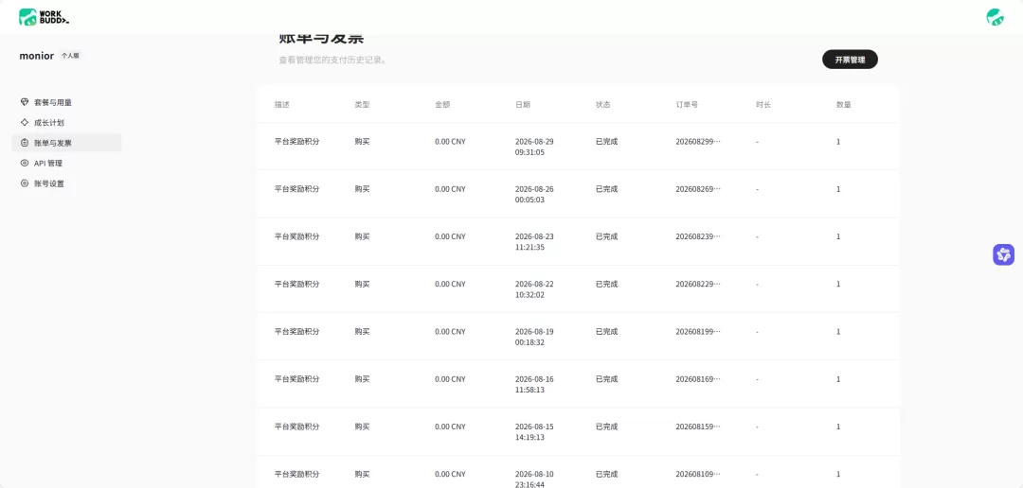Click order number 202608239…
This screenshot has width=1023, height=488.
point(698,236)
